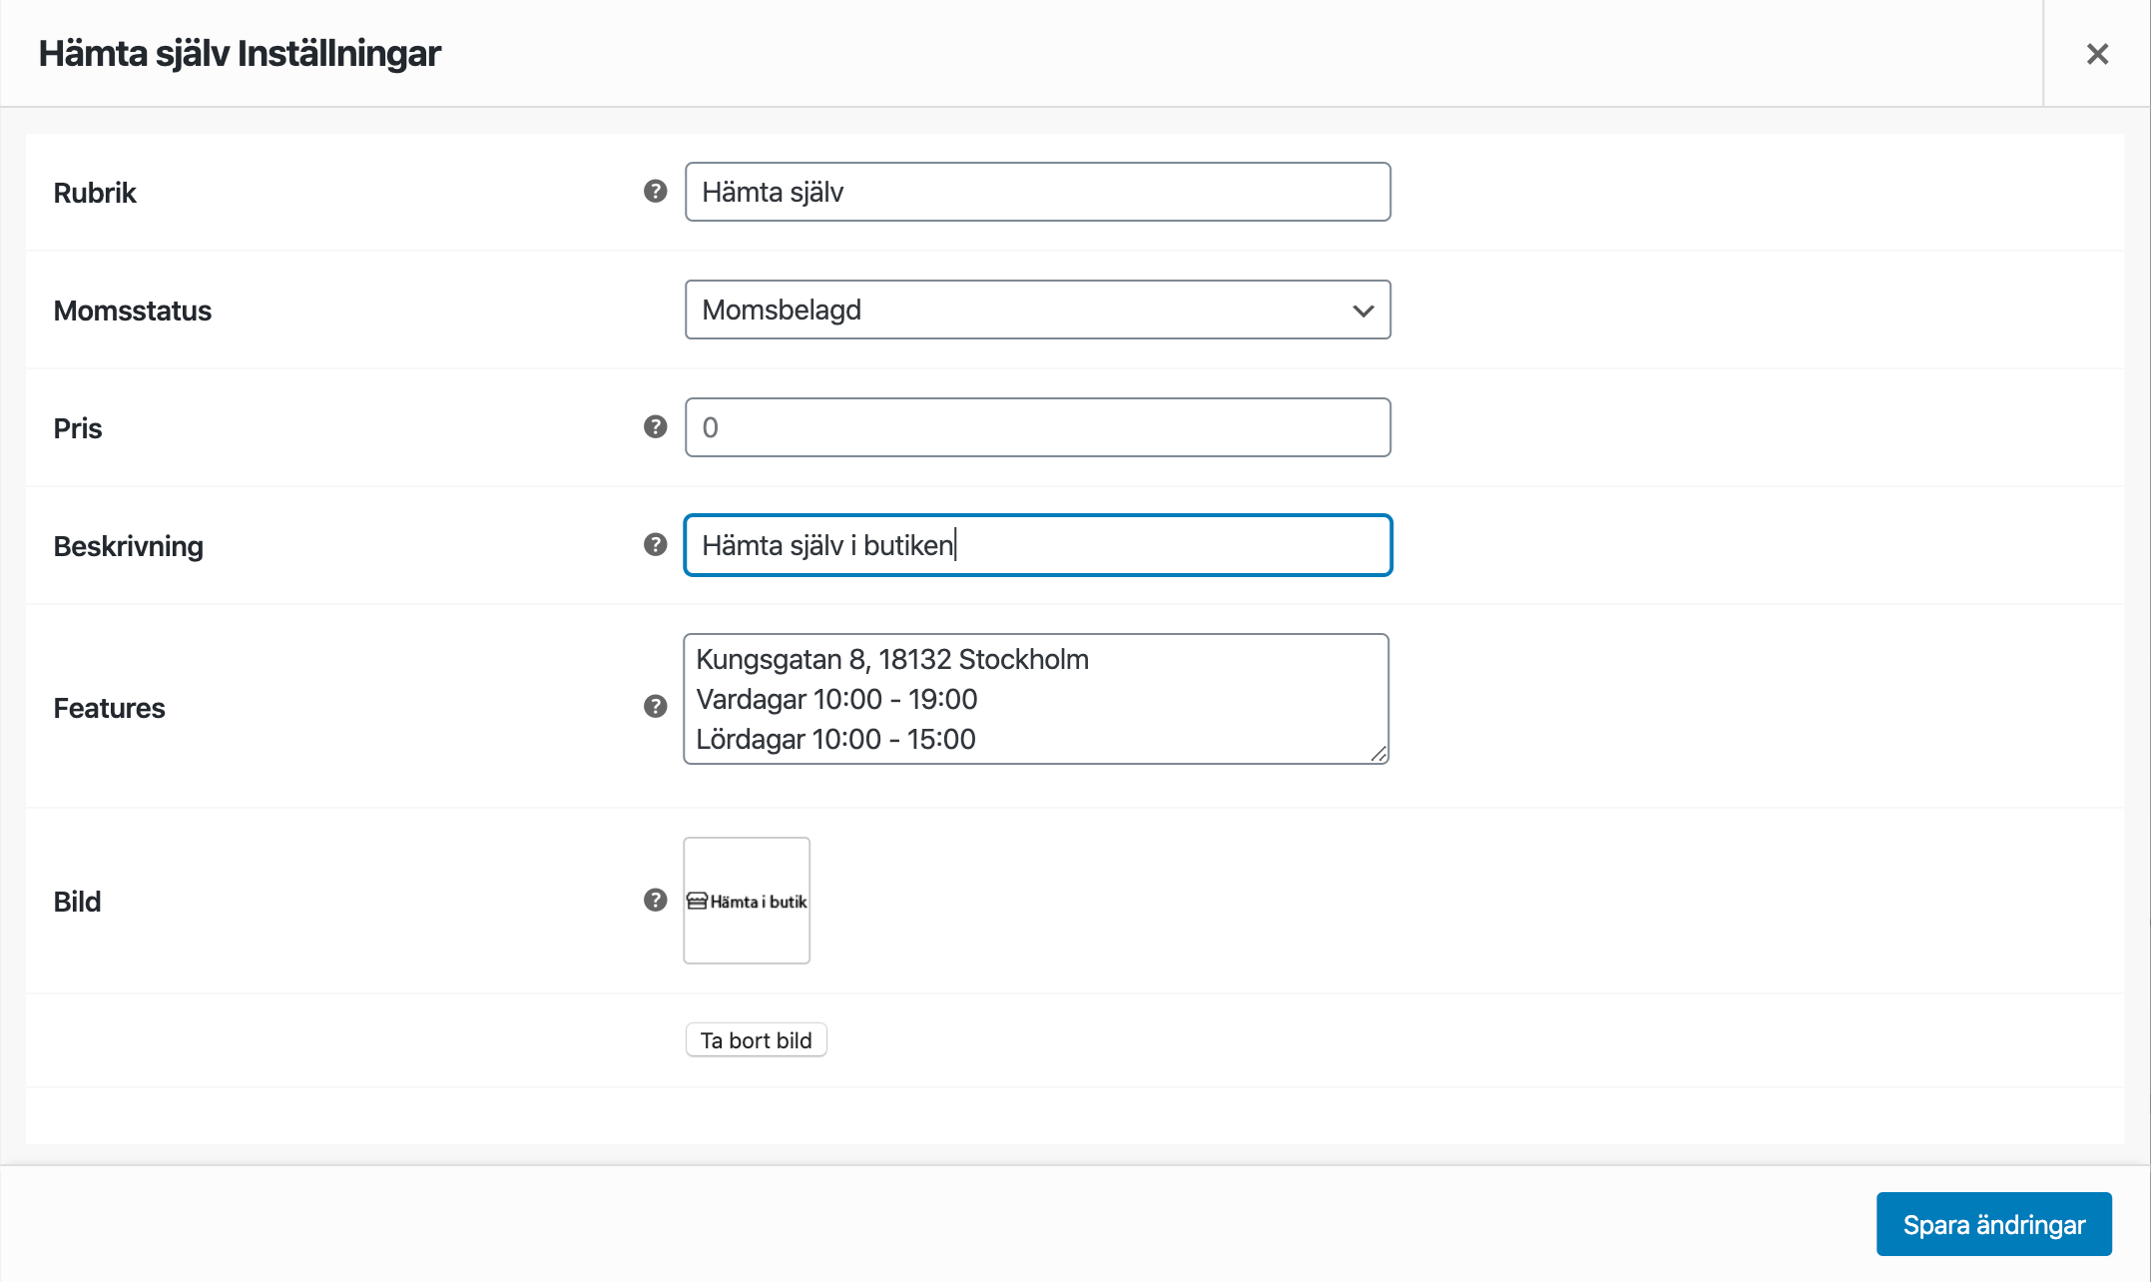Click the chevron arrow in Momsbelagd select
Image resolution: width=2151 pixels, height=1282 pixels.
pyautogui.click(x=1362, y=311)
